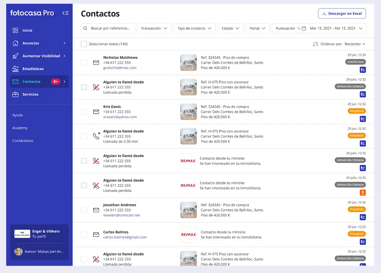Open the Transacción filter dropdown

tap(154, 28)
